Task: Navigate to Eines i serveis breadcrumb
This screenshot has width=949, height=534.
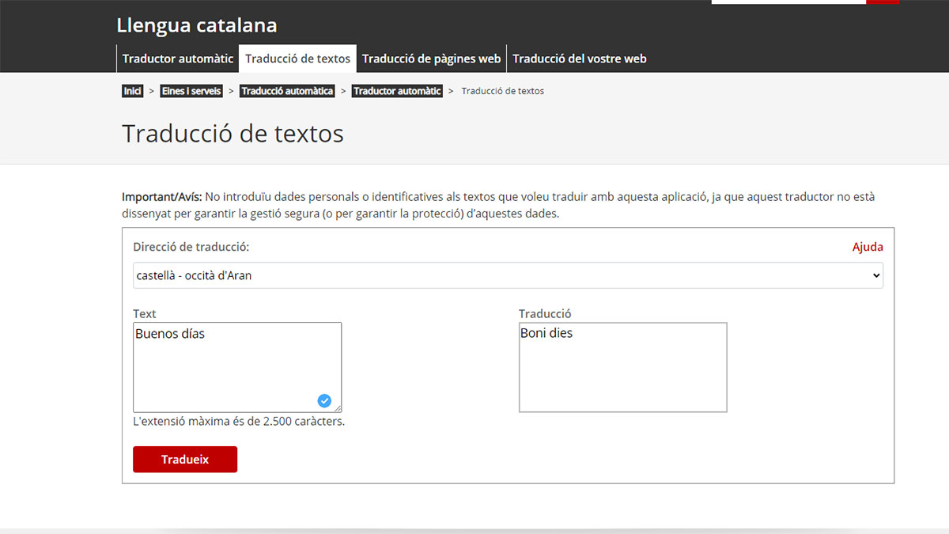Action: pyautogui.click(x=191, y=91)
